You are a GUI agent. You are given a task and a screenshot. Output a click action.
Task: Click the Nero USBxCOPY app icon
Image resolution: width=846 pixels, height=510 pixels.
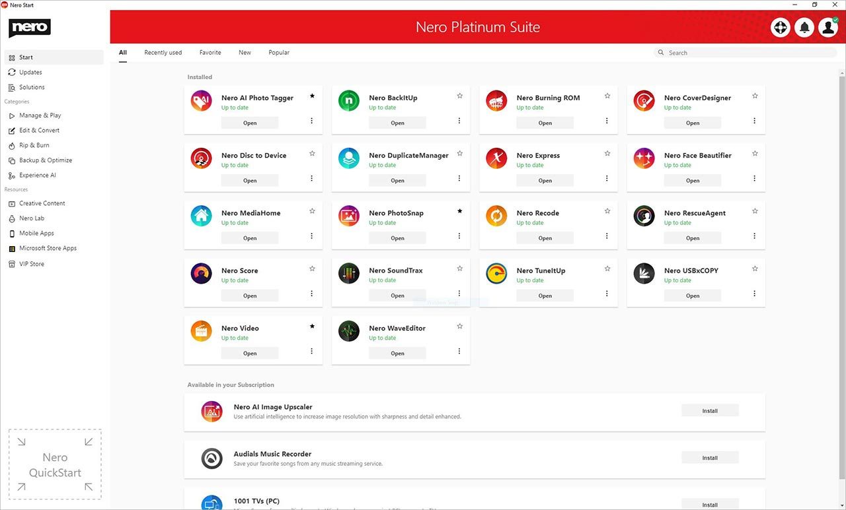pyautogui.click(x=644, y=273)
